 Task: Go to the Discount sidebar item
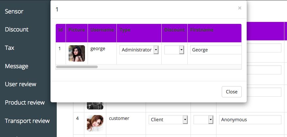click(x=17, y=29)
